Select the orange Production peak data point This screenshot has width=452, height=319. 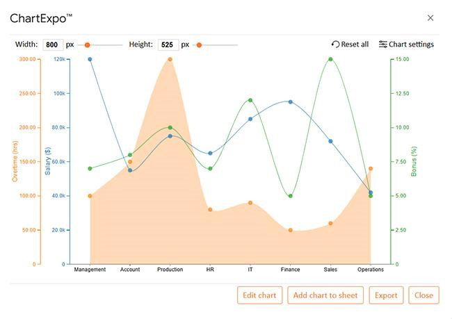[170, 59]
